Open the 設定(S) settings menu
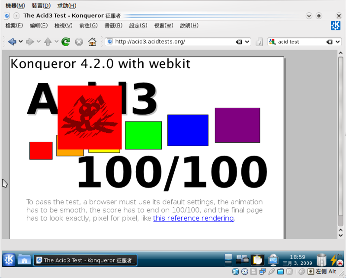The height and width of the screenshot is (278, 346). [138, 26]
